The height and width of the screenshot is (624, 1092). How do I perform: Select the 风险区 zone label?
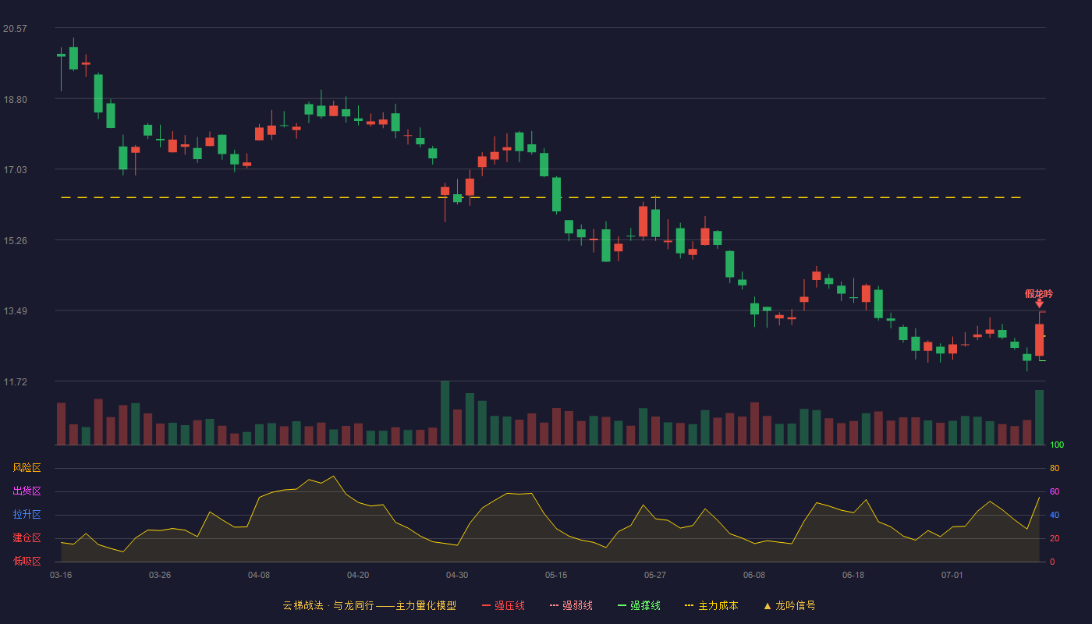point(27,468)
